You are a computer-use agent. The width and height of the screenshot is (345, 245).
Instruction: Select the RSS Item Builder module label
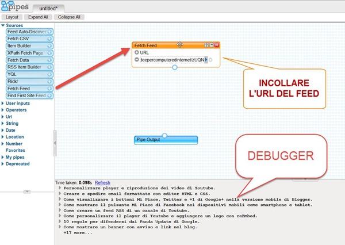coord(24,67)
